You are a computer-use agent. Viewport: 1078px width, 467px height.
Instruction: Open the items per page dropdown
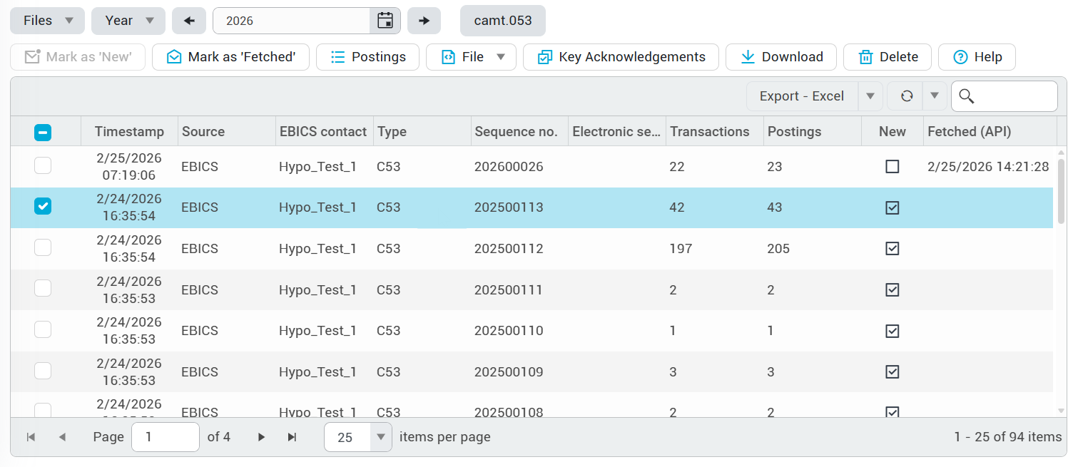click(380, 437)
